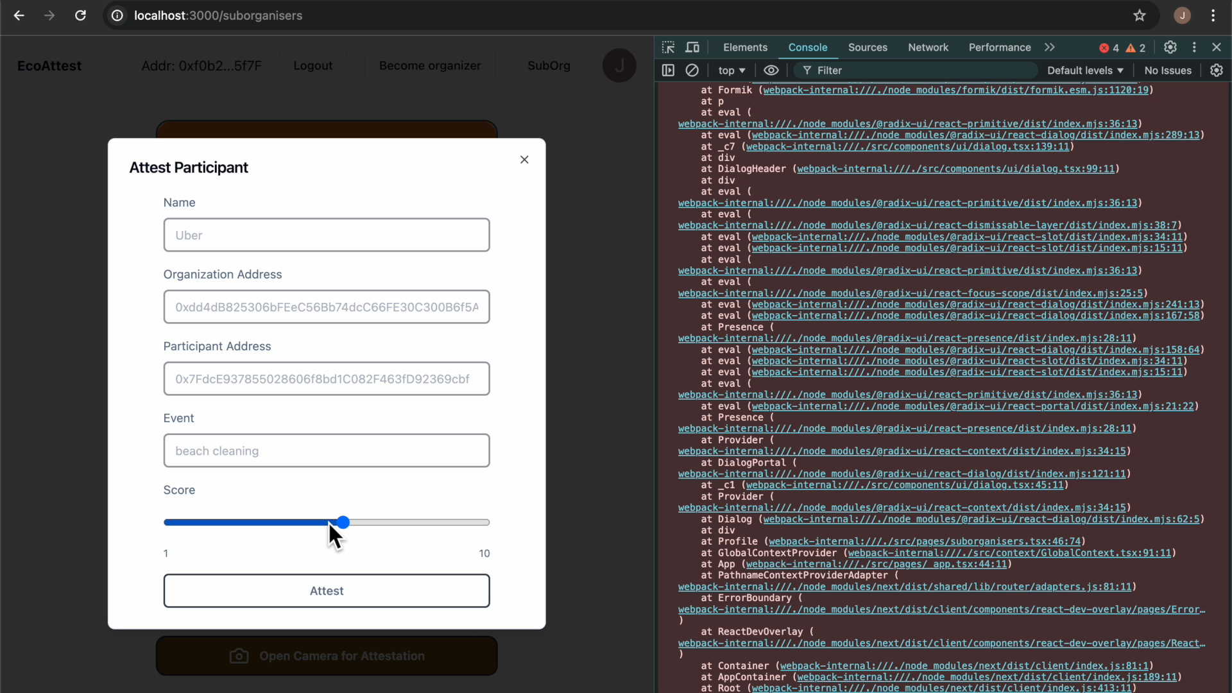Screen dimensions: 1232x693
Task: Close the Attest Participant dialog
Action: 524,160
